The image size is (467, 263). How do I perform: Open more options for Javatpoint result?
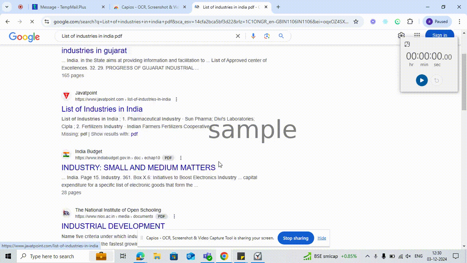tap(177, 99)
